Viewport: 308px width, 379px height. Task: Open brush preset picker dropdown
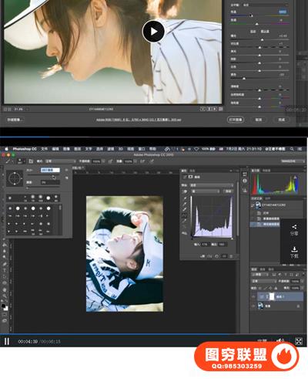[x=21, y=161]
